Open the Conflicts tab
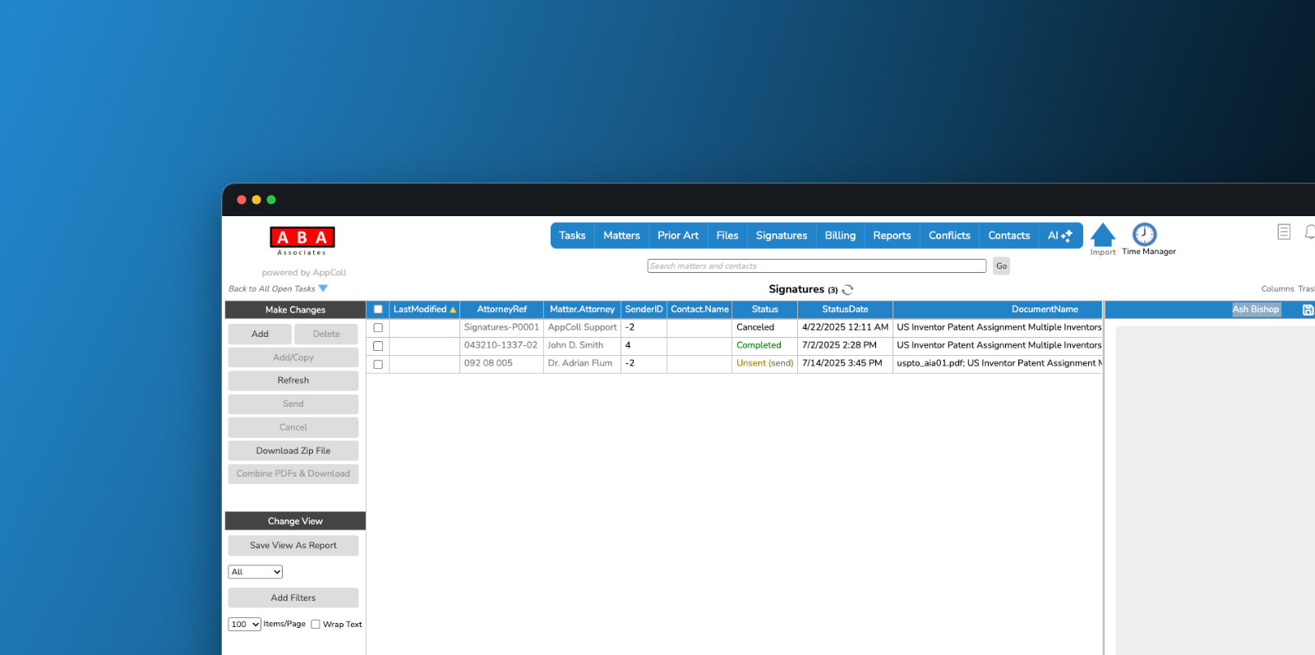The height and width of the screenshot is (655, 1315). 949,236
